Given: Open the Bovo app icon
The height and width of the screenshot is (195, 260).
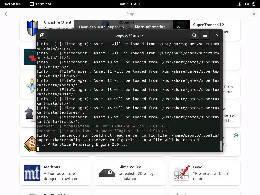Looking at the screenshot, I should click(181, 173).
